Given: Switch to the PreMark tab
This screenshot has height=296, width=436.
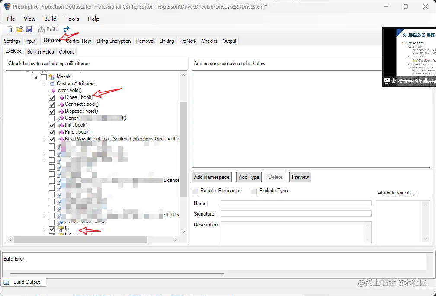Looking at the screenshot, I should click(188, 41).
